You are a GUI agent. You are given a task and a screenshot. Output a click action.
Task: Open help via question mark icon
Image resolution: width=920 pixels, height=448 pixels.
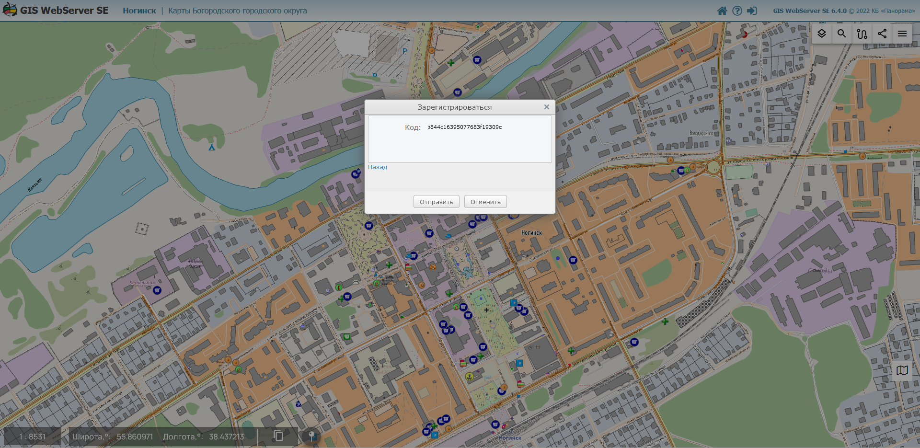click(x=737, y=11)
